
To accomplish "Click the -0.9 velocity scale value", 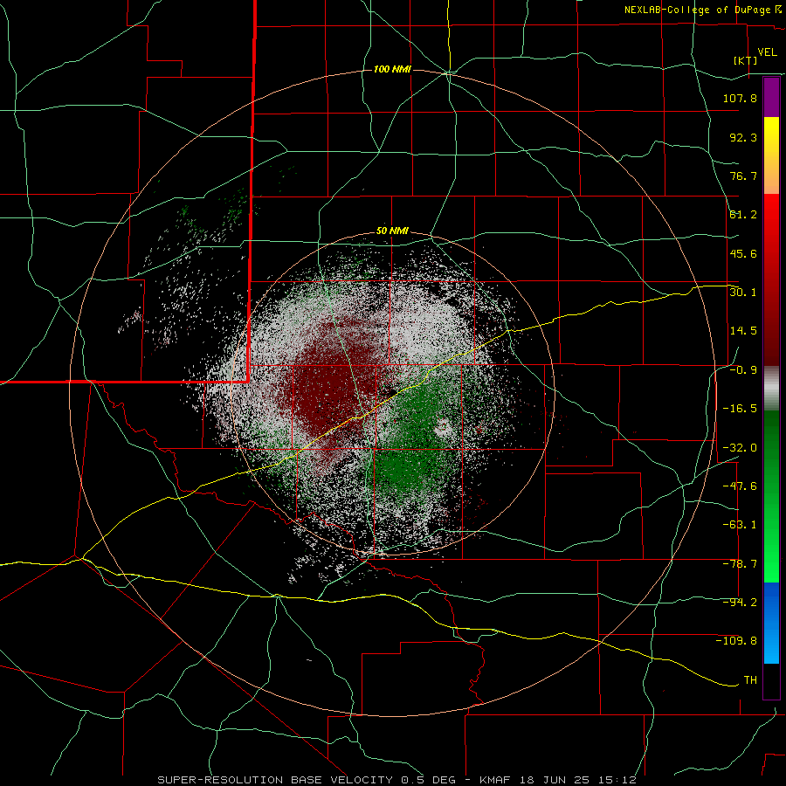I will point(743,370).
